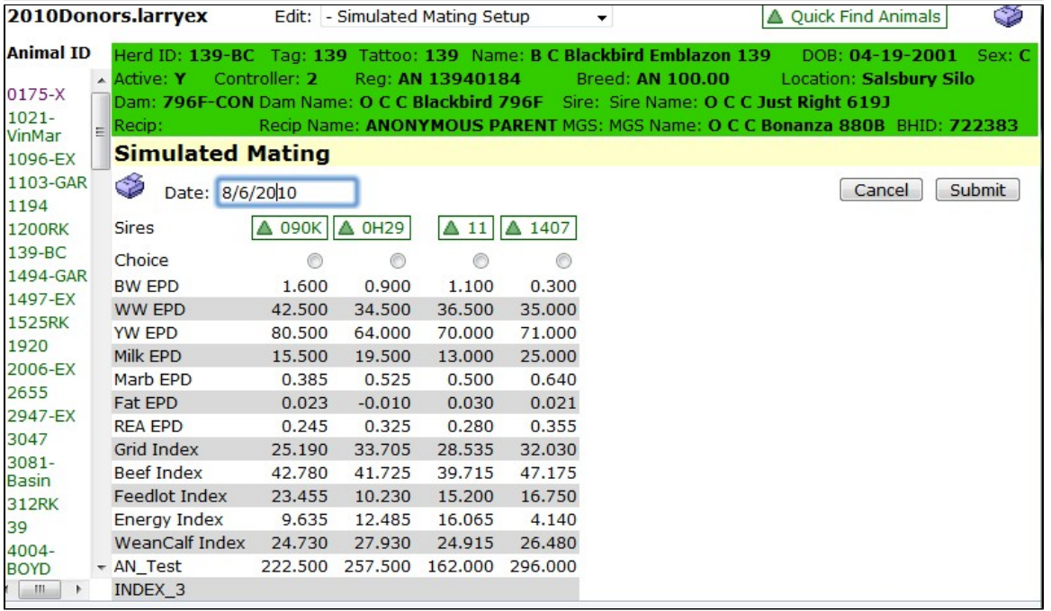Select animal 1920 in the list
The width and height of the screenshot is (1051, 611).
[28, 347]
